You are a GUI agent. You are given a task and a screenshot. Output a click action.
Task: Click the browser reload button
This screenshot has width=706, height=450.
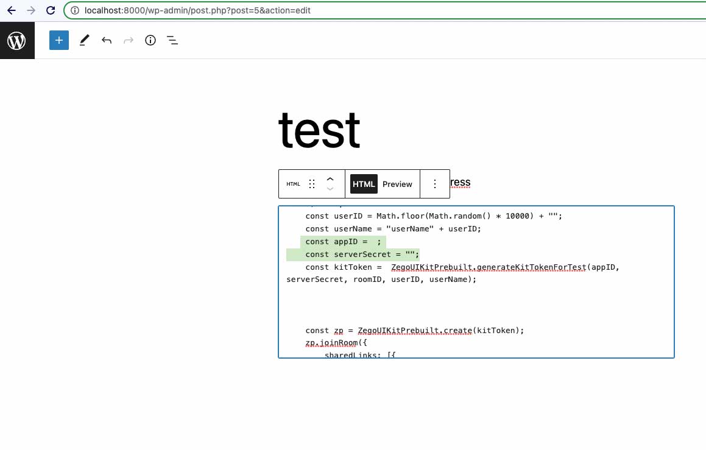(x=51, y=10)
